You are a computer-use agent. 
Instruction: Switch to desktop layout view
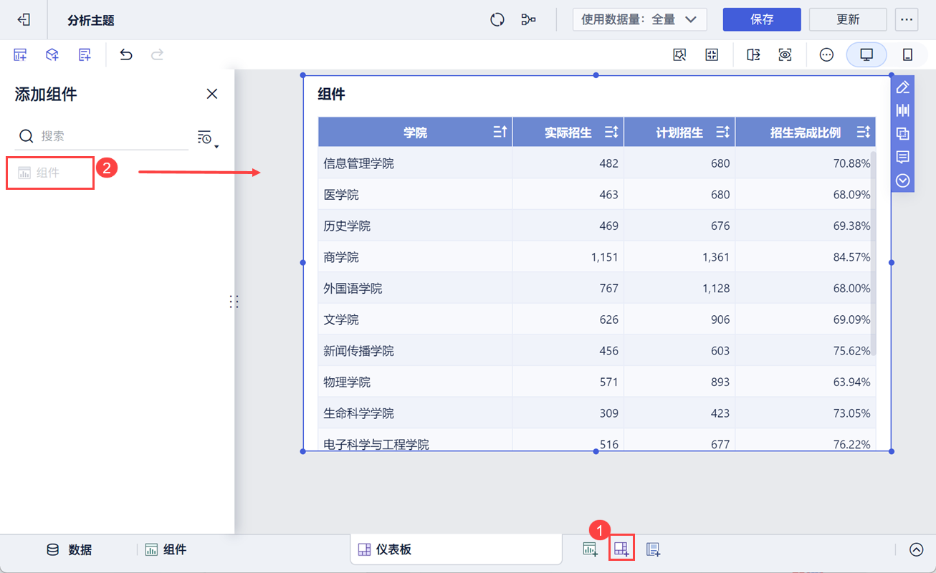coord(866,54)
